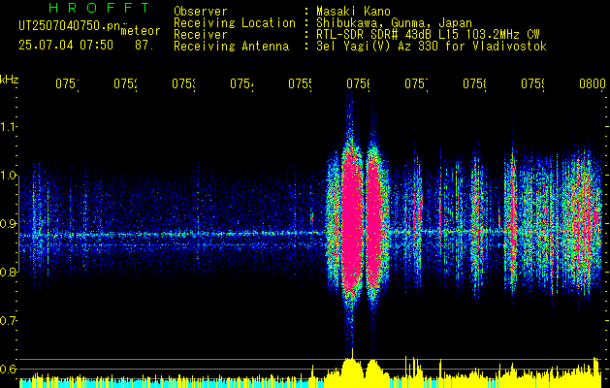The height and width of the screenshot is (388, 610).
Task: Click 3el Yagi(V) Az 330 antenna text
Action: click(x=432, y=47)
